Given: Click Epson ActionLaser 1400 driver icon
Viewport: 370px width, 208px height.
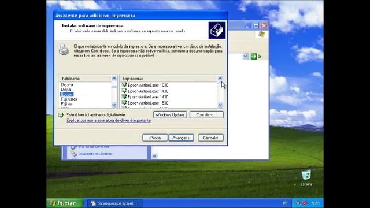Looking at the screenshot, I should point(124,96).
